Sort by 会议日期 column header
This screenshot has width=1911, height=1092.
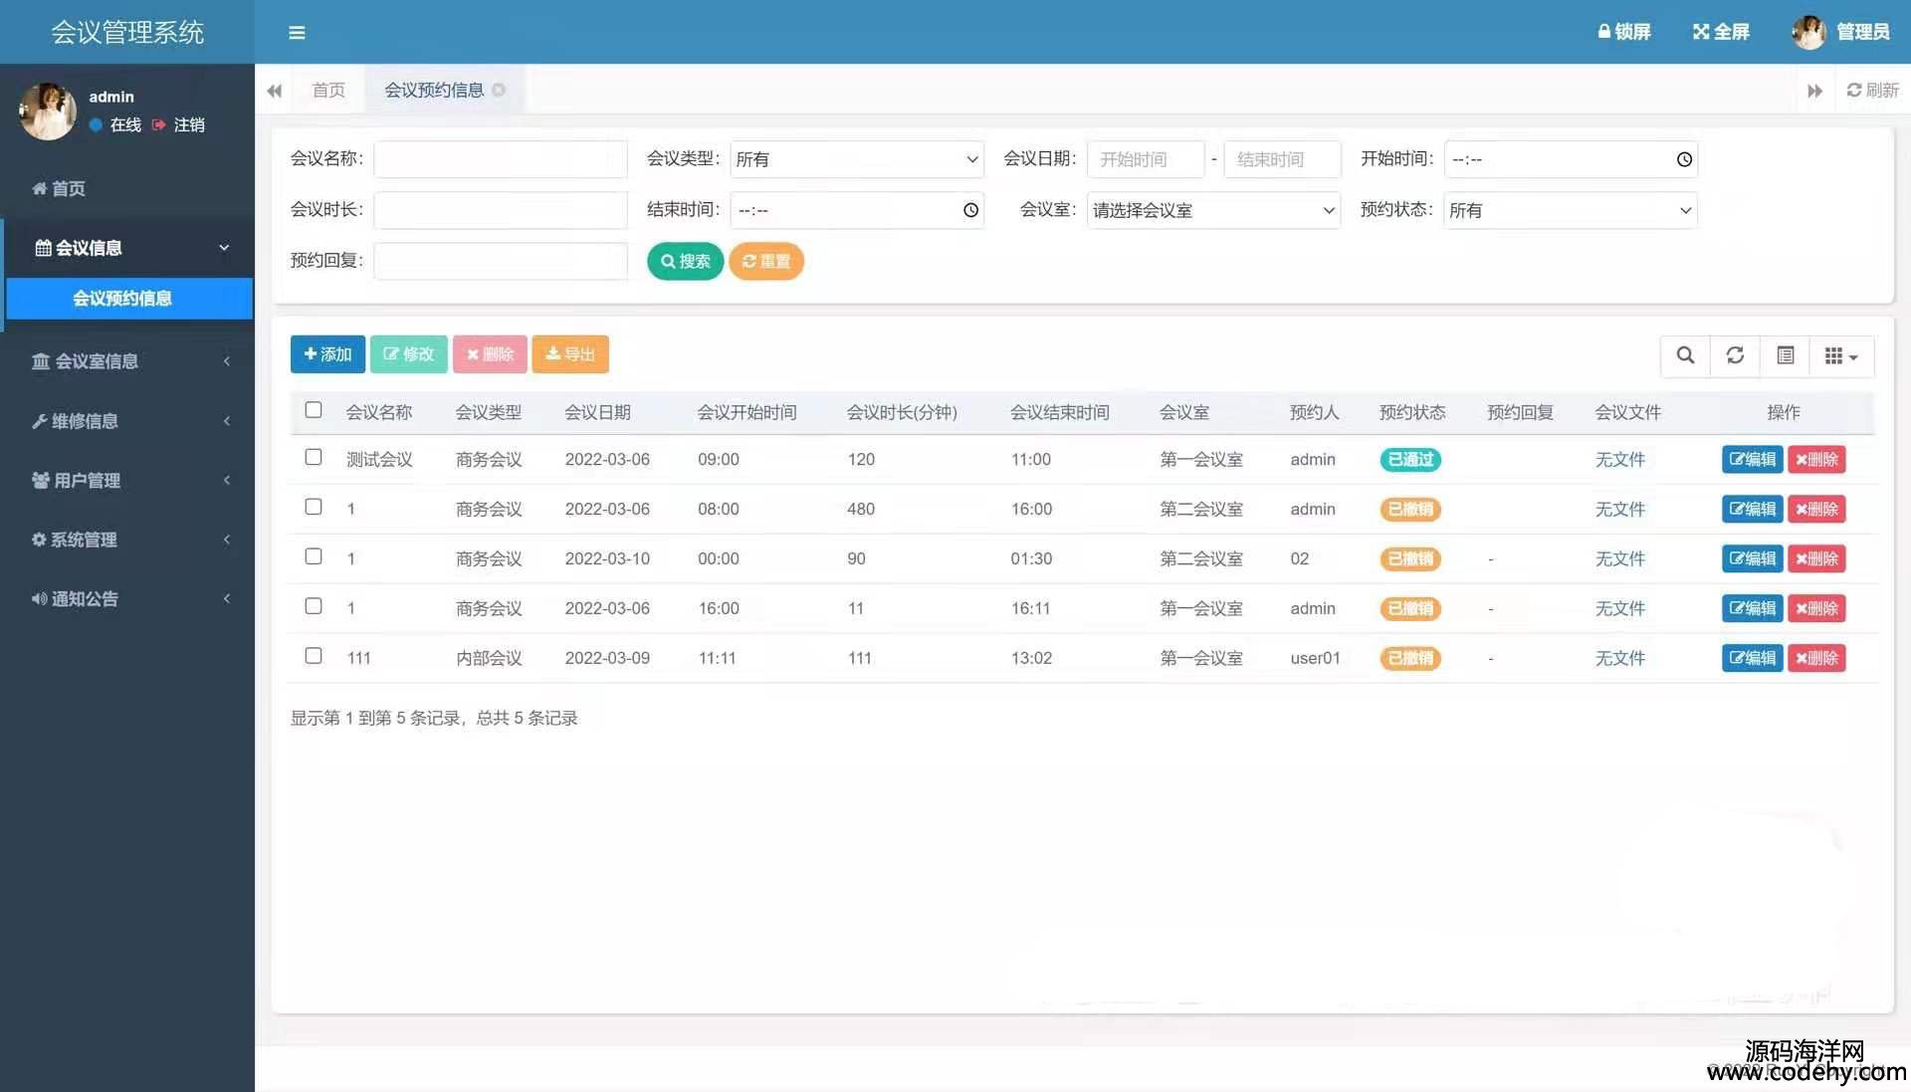[x=598, y=412]
